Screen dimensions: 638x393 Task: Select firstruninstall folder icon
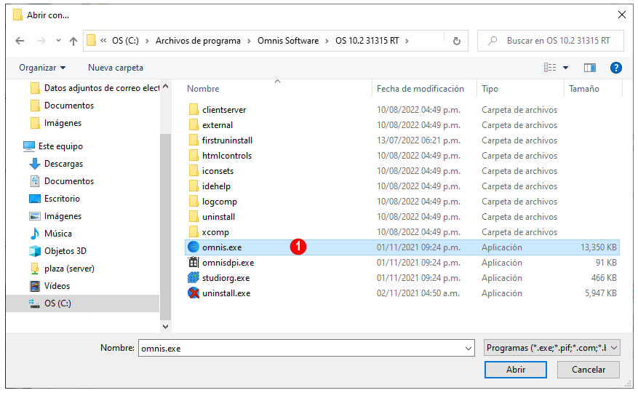point(194,140)
